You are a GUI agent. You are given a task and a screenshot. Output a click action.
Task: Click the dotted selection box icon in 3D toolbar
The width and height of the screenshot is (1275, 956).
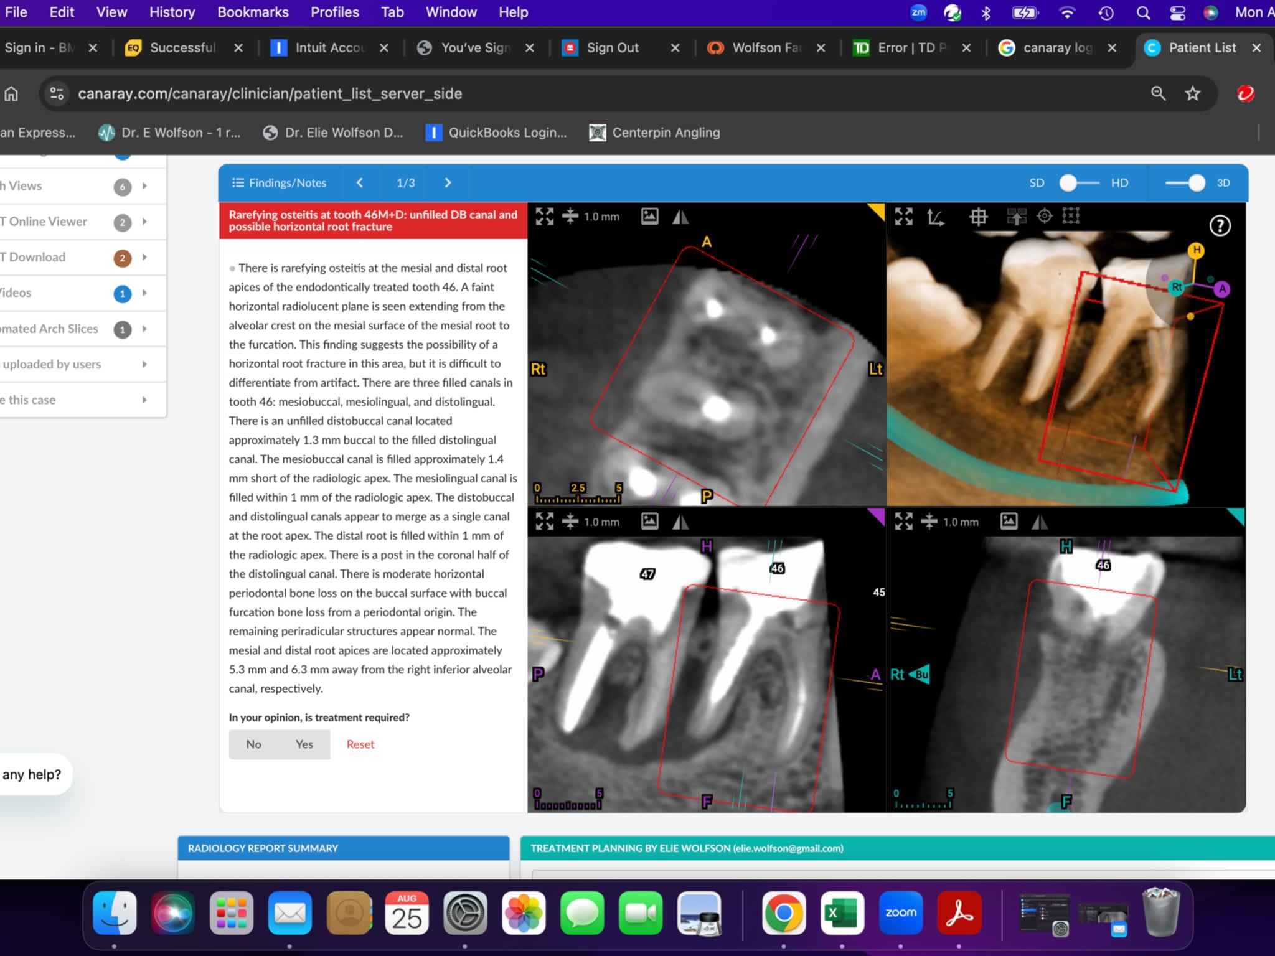[1071, 216]
